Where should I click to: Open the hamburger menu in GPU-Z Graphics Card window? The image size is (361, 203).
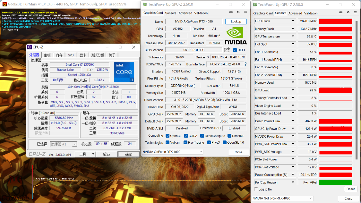pyautogui.click(x=245, y=12)
